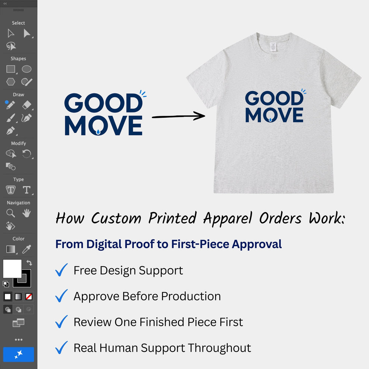The width and height of the screenshot is (369, 369).
Task: Pick the Polygon hexagon tool
Action: (11, 82)
